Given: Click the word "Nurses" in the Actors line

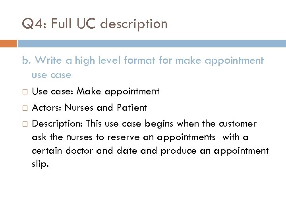Looking at the screenshot, I should click(77, 107).
